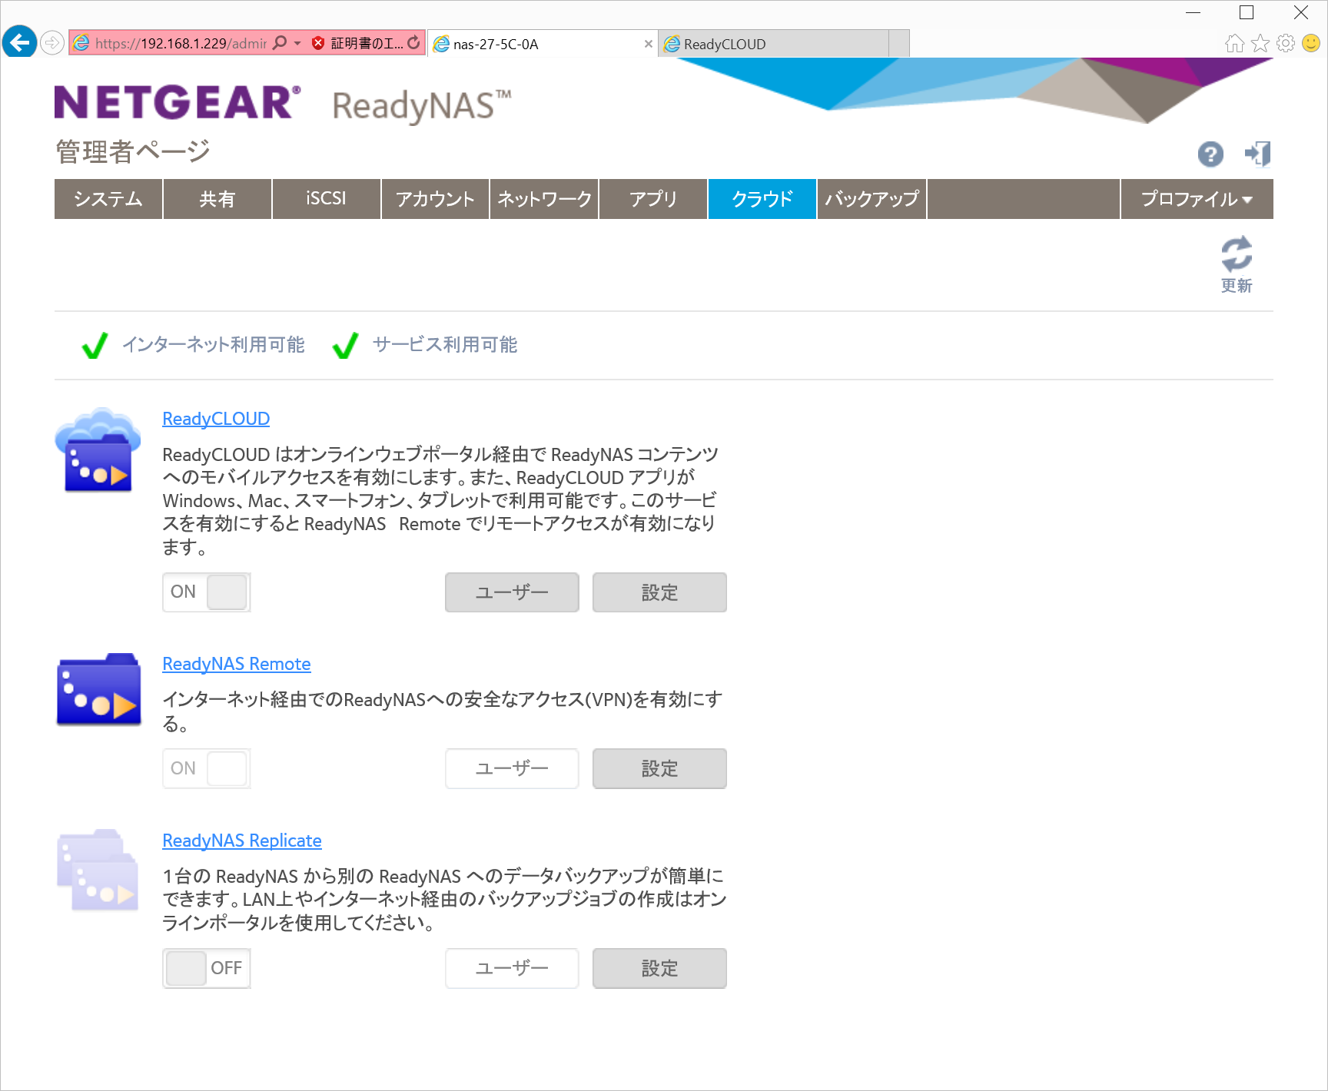1328x1091 pixels.
Task: Click the ReadyNAS Replicate folders icon
Action: (x=98, y=870)
